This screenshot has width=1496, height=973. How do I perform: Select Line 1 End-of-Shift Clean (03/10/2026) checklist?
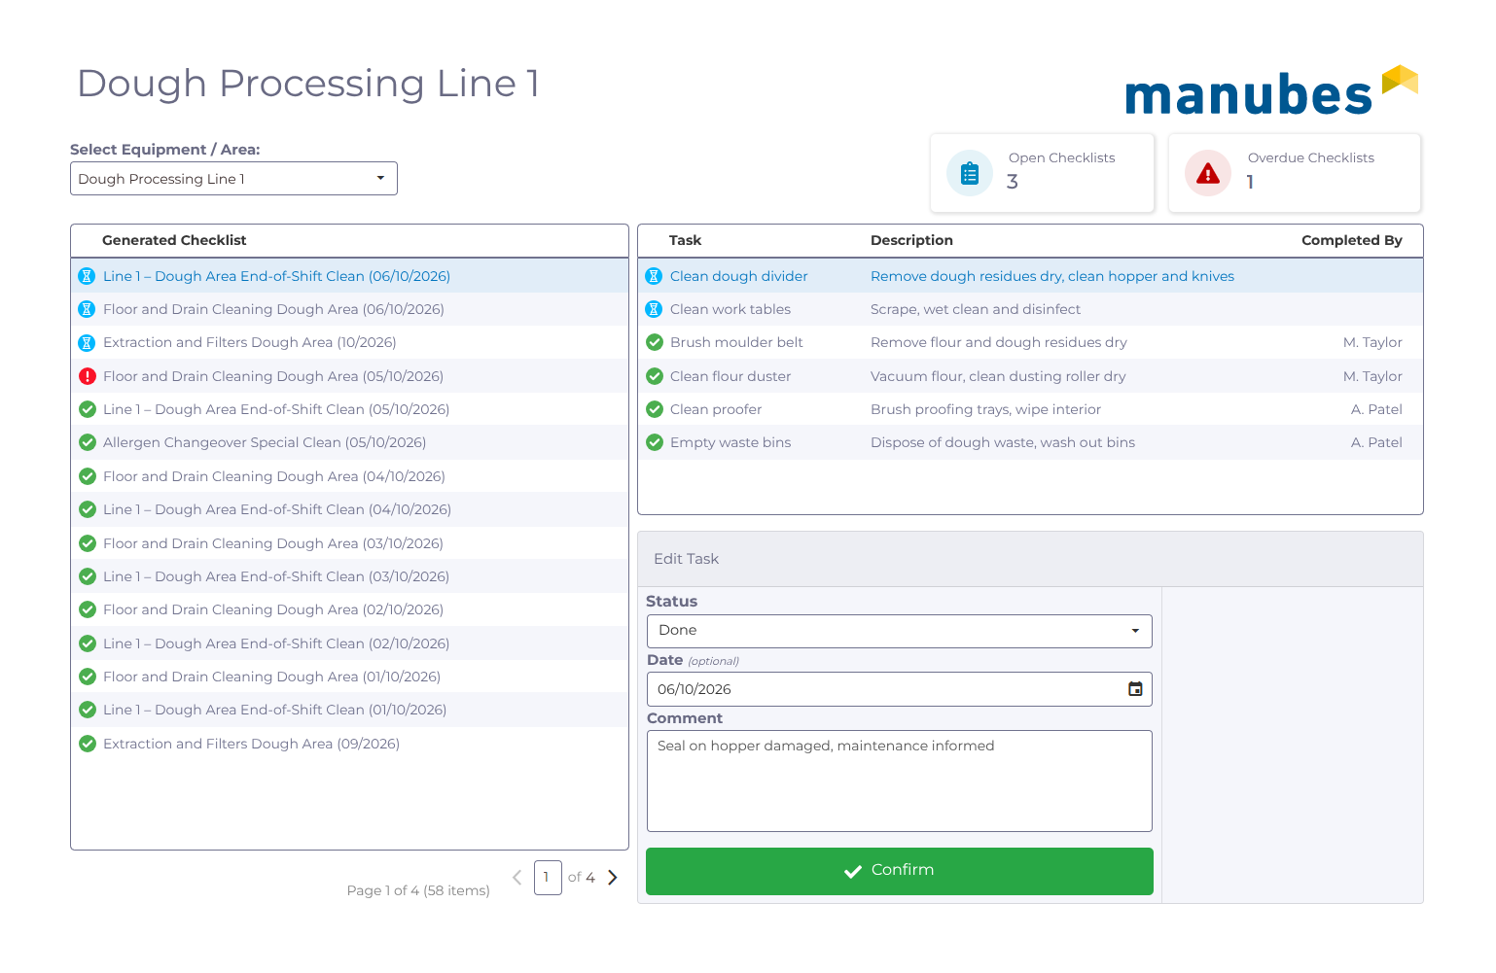pos(350,576)
